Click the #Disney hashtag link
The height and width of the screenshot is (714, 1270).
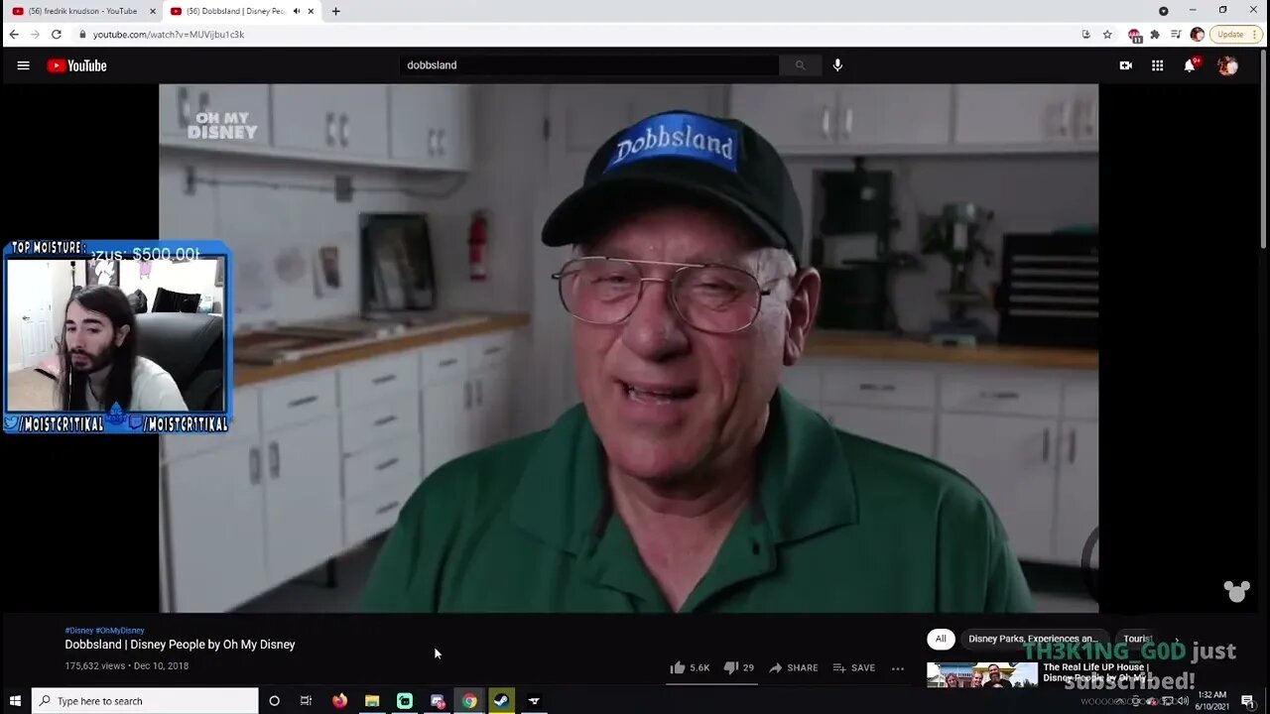pyautogui.click(x=79, y=631)
